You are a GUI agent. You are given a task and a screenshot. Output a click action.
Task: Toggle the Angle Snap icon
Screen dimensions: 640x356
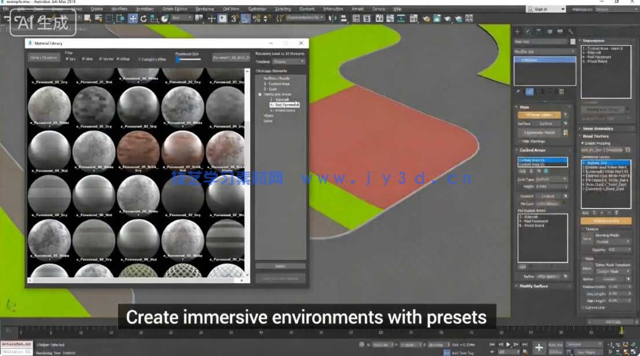[246, 18]
